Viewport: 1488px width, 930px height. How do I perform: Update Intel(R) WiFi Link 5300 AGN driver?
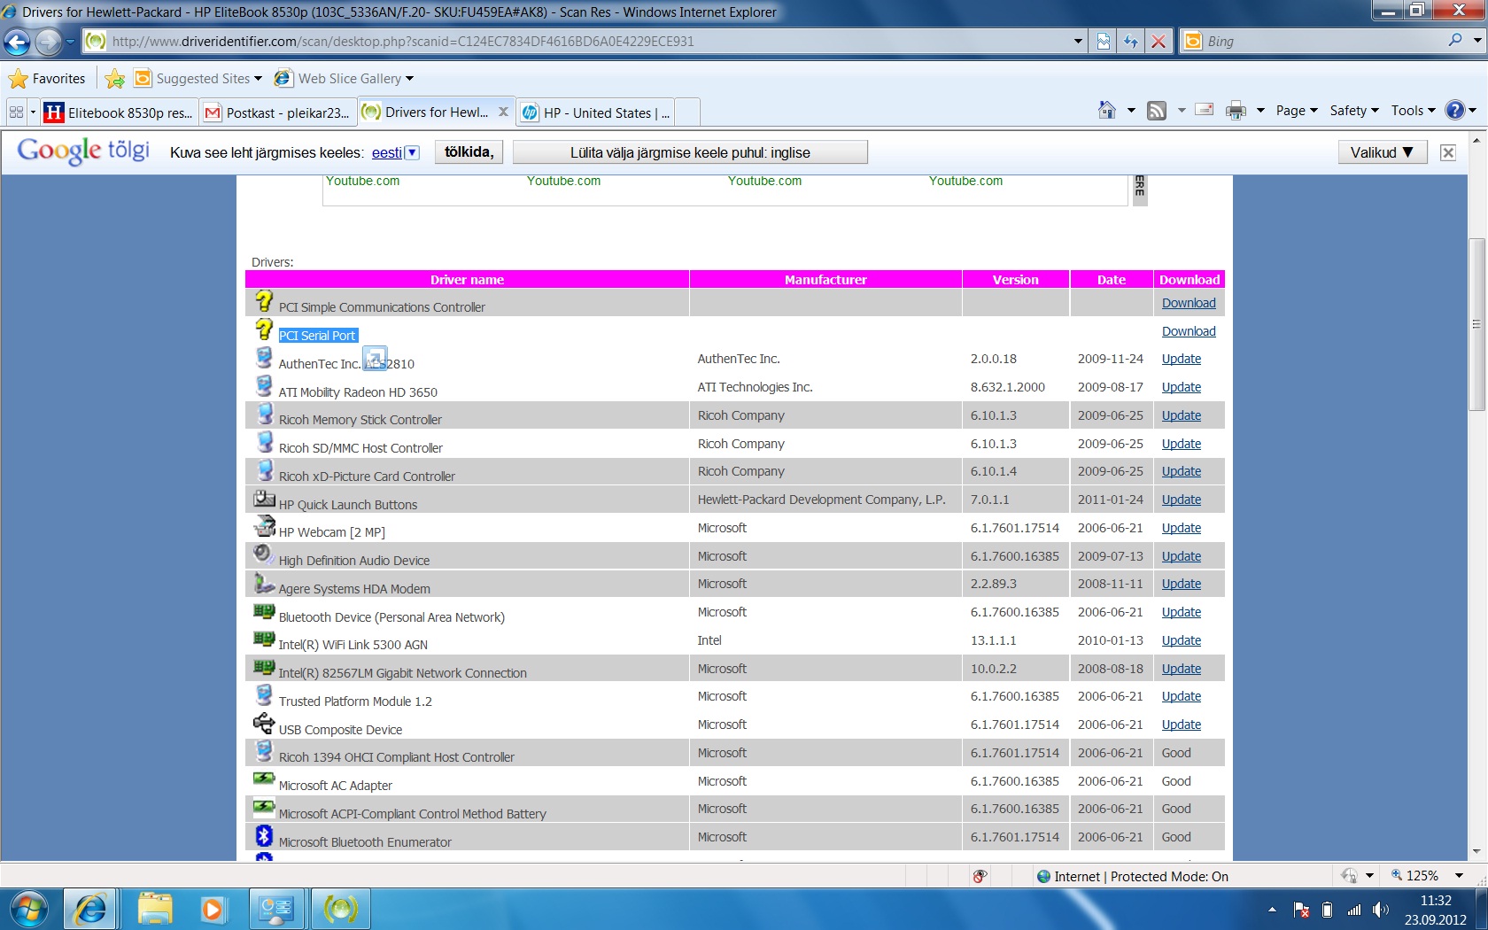click(1182, 640)
